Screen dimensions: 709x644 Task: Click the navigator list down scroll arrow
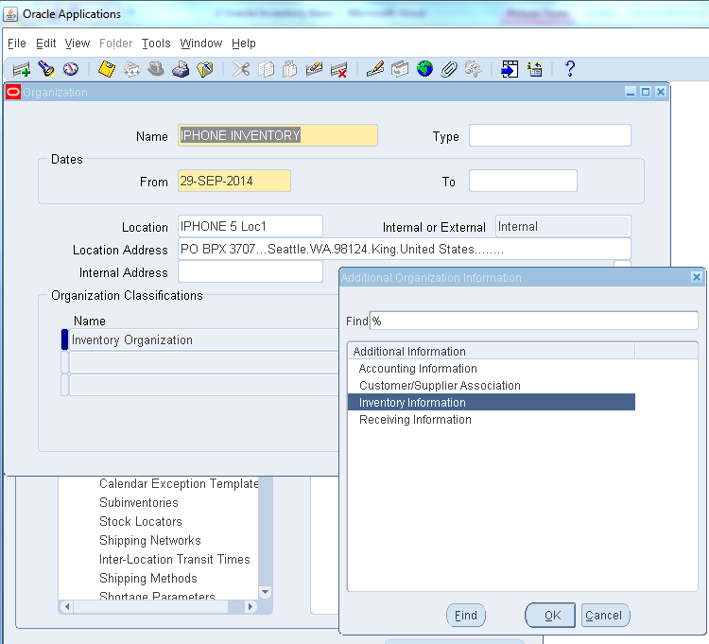pos(266,592)
